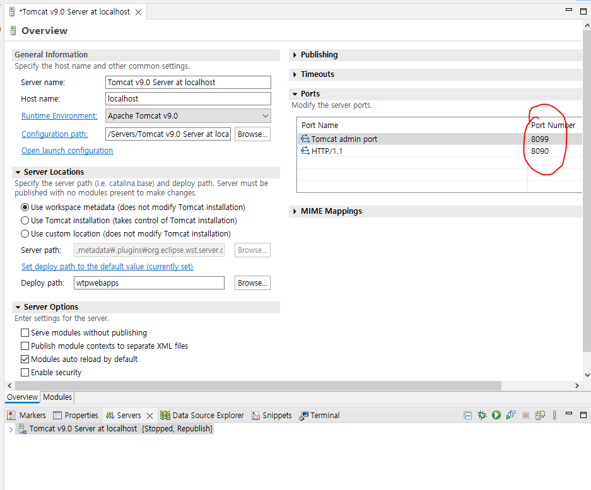Enable Publish module contexts to separate XML files
This screenshot has width=591, height=490.
click(25, 346)
